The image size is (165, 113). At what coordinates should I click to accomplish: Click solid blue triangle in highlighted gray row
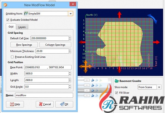click(93, 90)
